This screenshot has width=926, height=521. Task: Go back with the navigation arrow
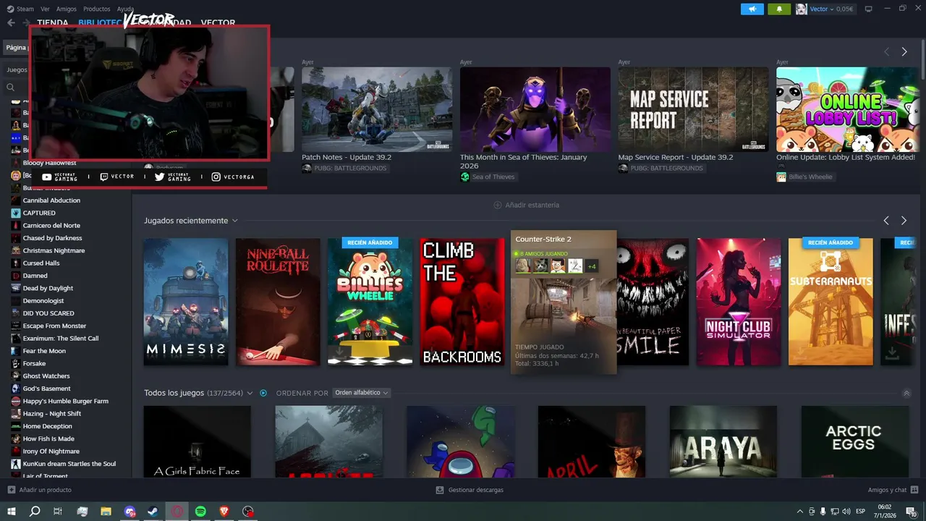[11, 22]
